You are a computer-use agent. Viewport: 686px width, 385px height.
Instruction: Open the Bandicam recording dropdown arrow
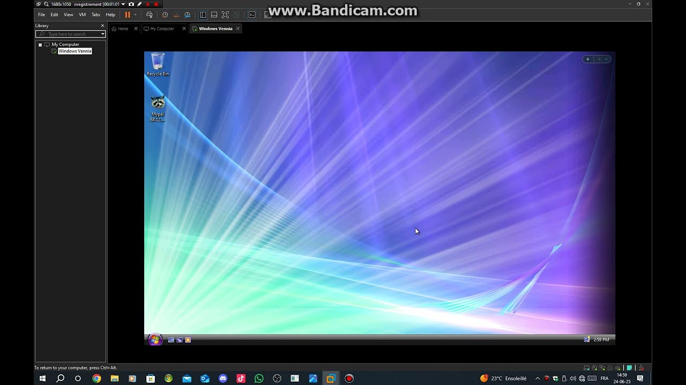(x=123, y=4)
